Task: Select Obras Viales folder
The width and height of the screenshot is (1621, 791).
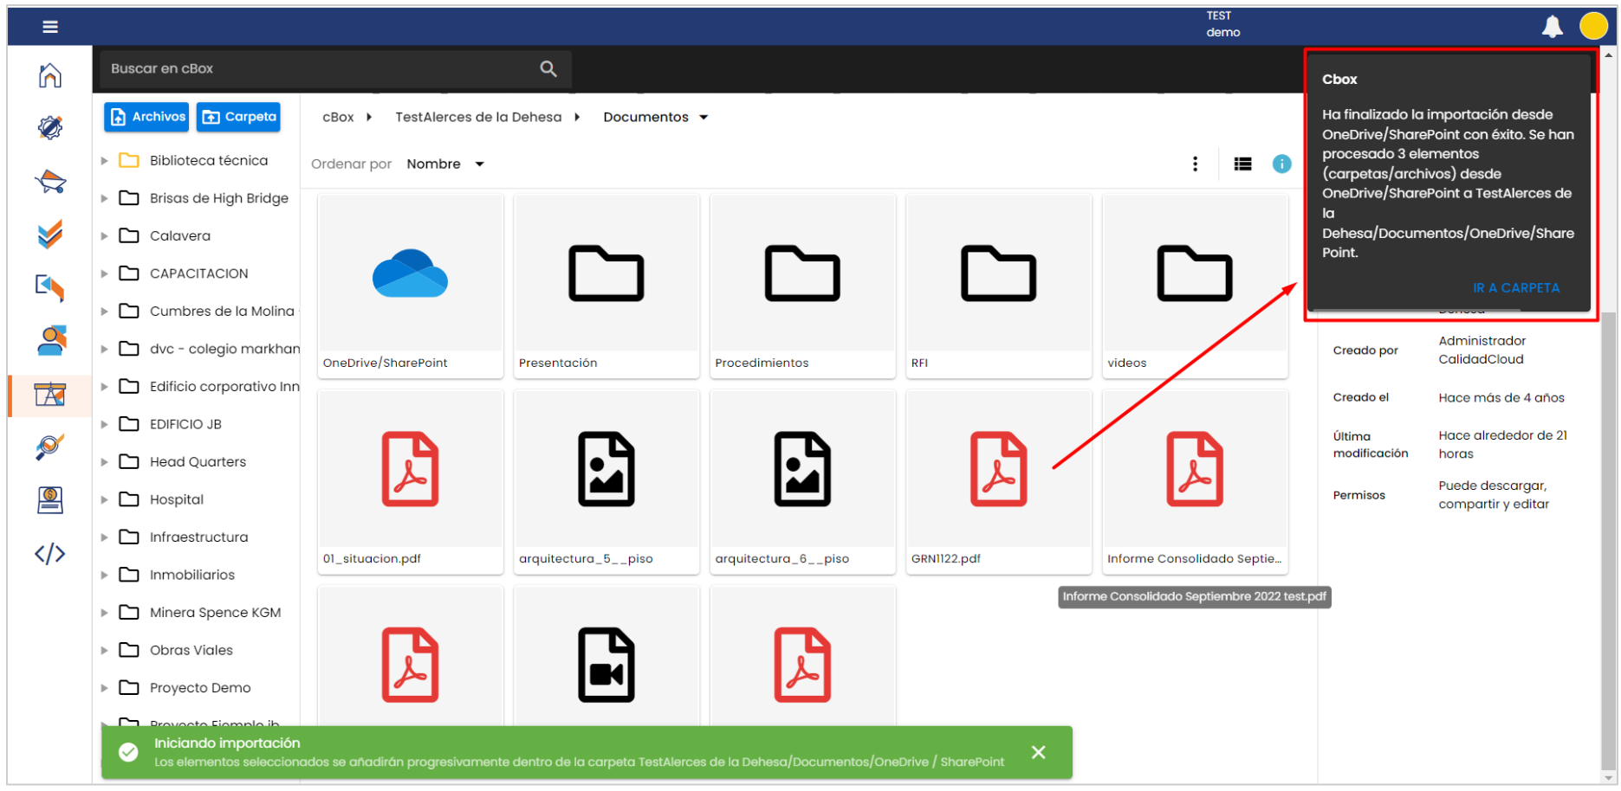Action: 176,650
